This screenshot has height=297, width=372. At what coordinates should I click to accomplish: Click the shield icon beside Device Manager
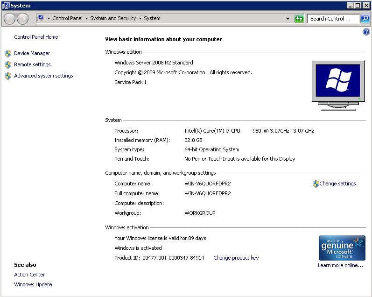pos(8,53)
